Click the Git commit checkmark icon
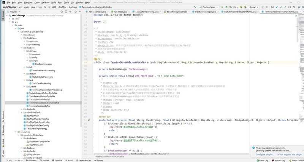Viewport: 304px width, 162px height. (x=281, y=7)
